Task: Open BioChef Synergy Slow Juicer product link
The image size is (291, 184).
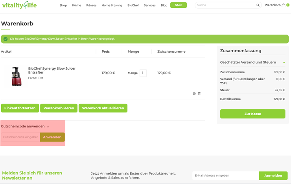Action: (x=52, y=70)
